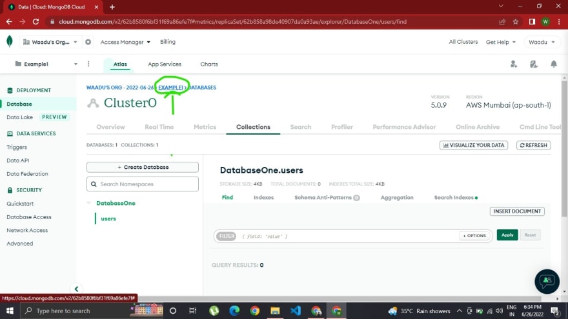Open a new browser tab
Image resolution: width=568 pixels, height=319 pixels.
112,7
